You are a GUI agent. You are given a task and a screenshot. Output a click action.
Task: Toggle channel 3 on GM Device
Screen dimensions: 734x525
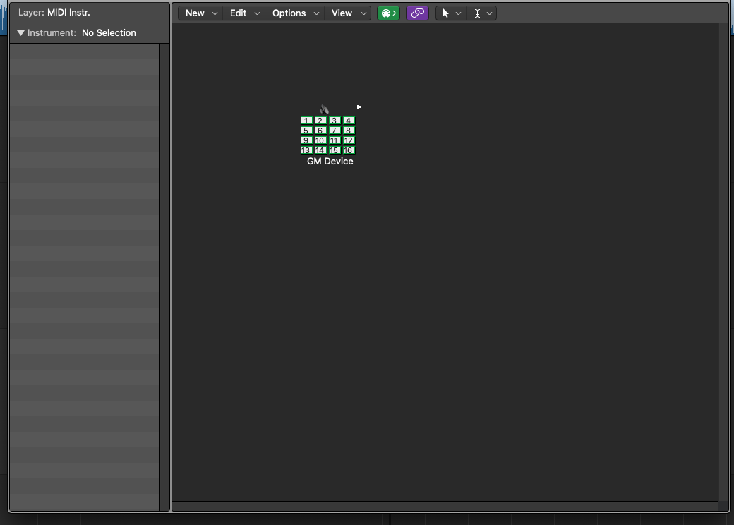[x=335, y=121]
